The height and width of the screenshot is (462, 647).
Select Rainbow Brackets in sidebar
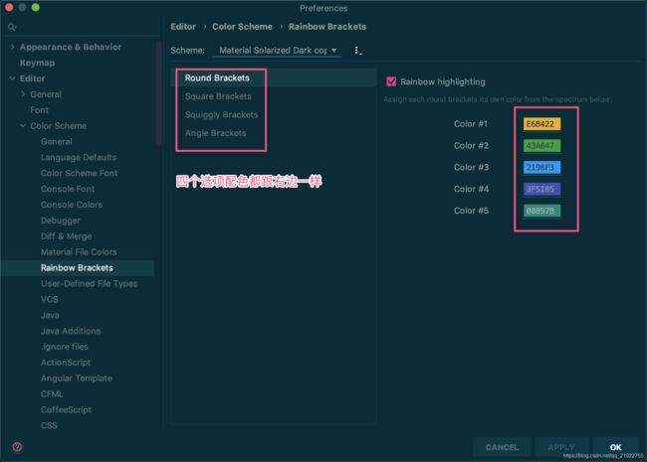[x=77, y=268]
